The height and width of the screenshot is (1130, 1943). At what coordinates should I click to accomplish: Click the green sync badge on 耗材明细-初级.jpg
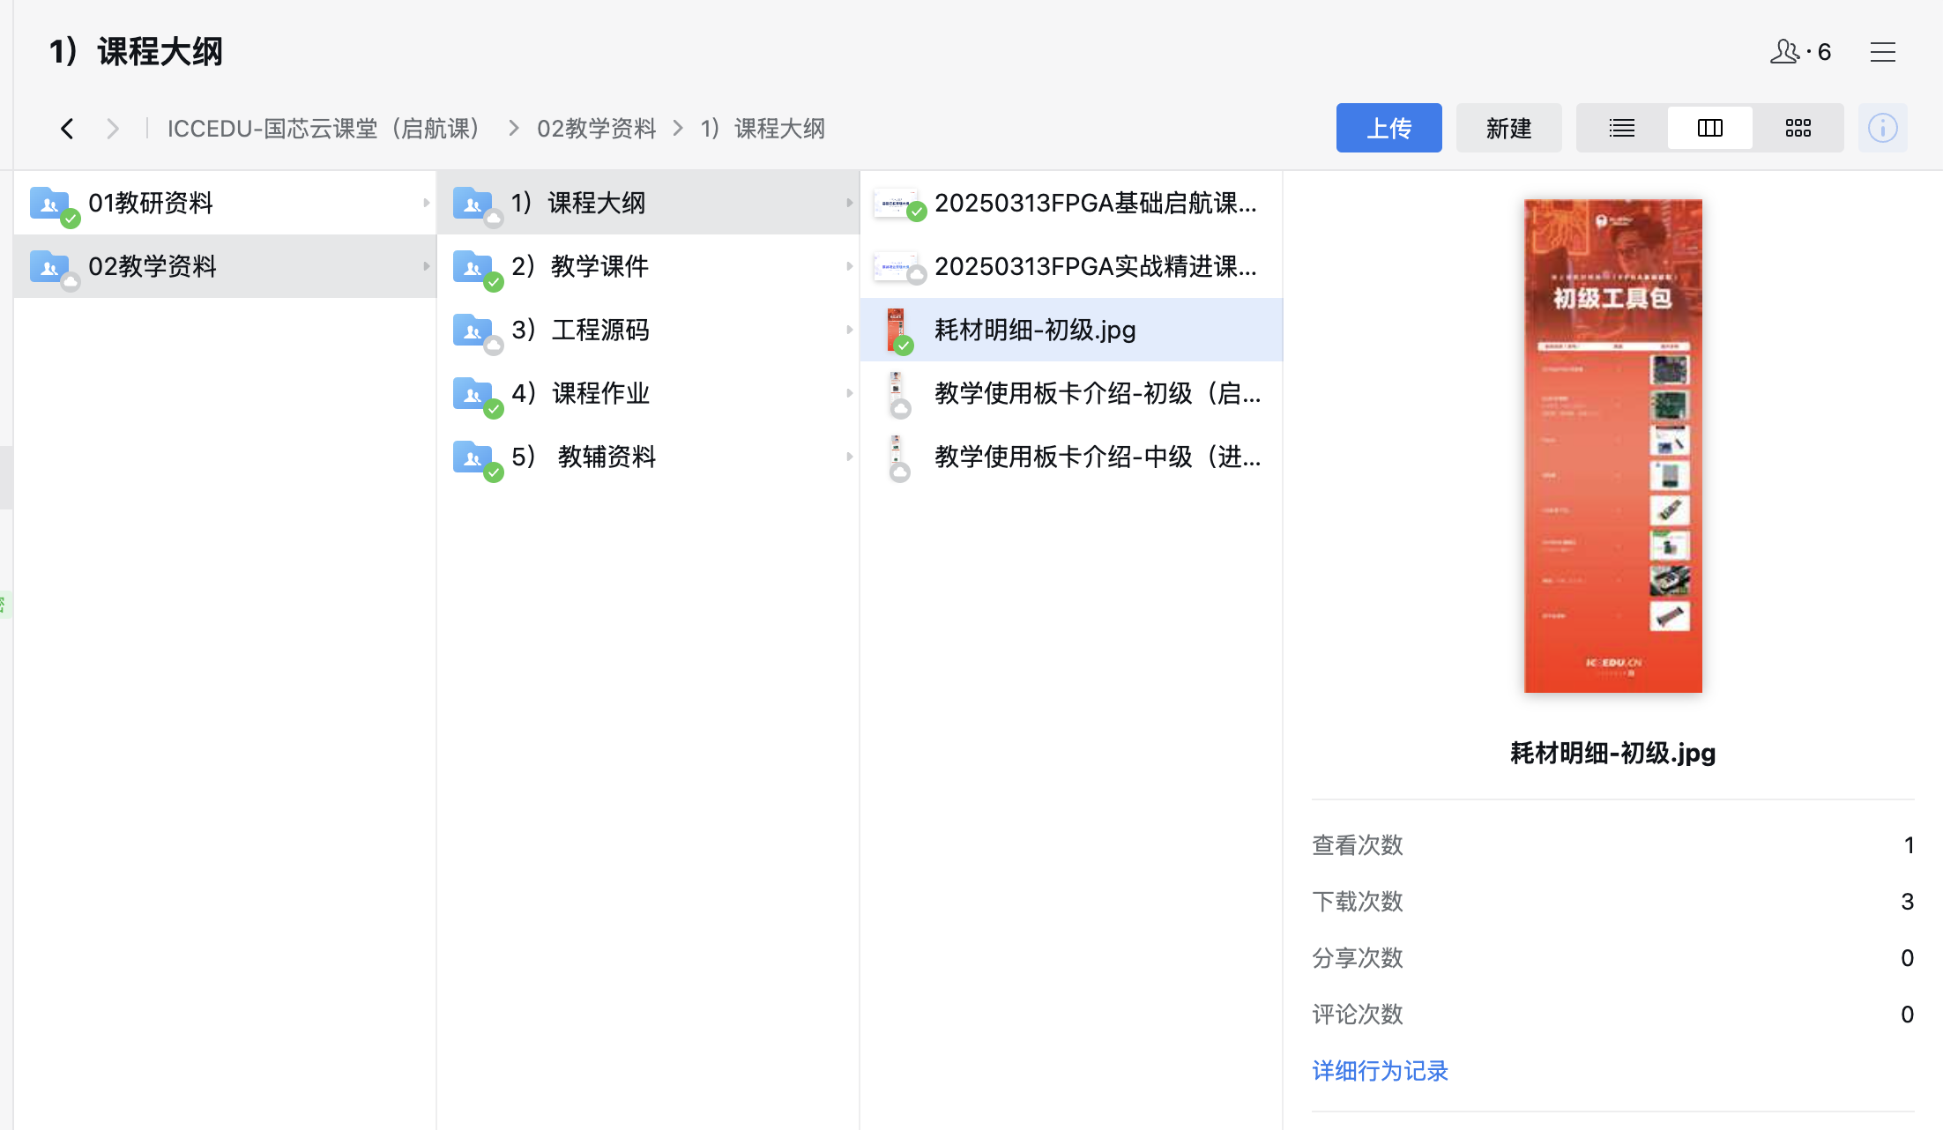pyautogui.click(x=904, y=346)
